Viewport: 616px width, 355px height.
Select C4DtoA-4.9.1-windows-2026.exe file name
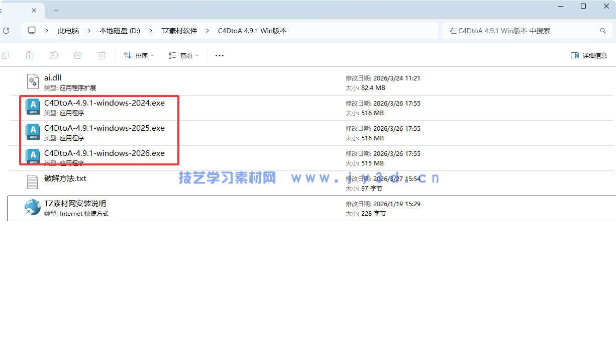click(x=105, y=153)
